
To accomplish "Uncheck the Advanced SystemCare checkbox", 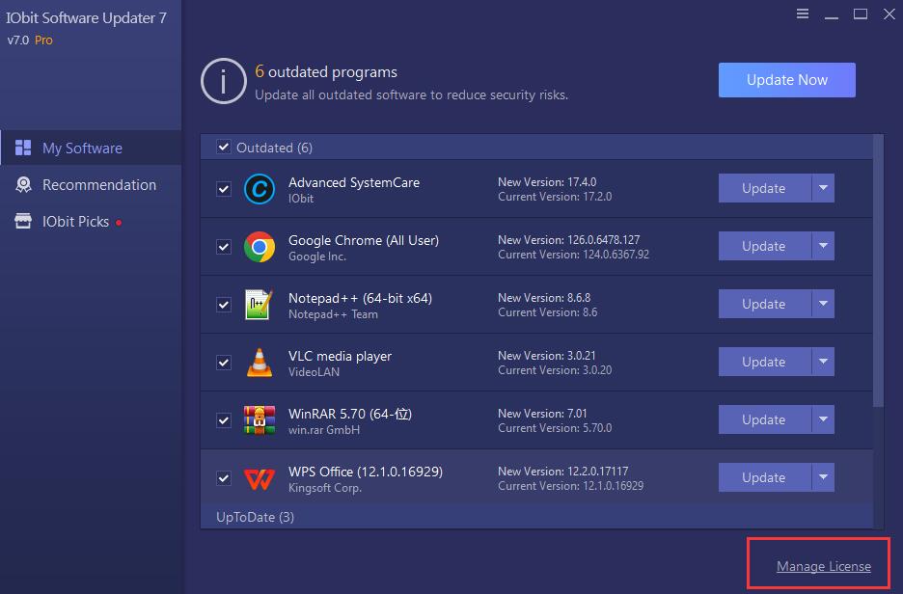I will click(224, 189).
